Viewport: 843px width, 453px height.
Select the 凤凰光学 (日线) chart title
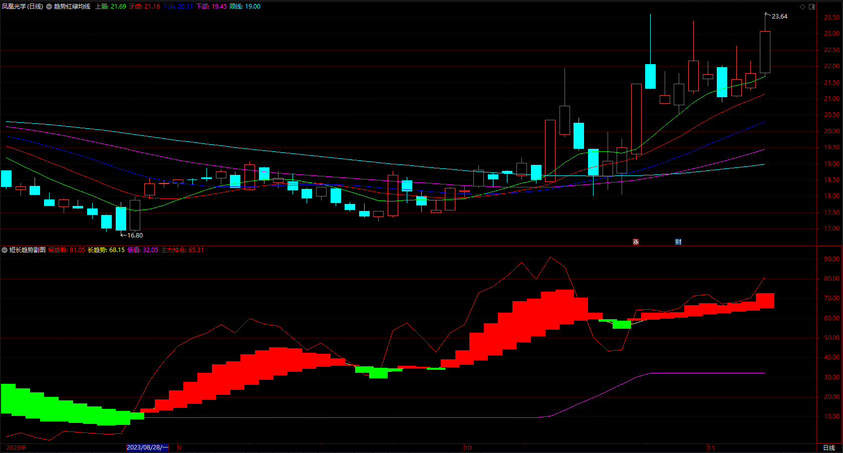[22, 7]
